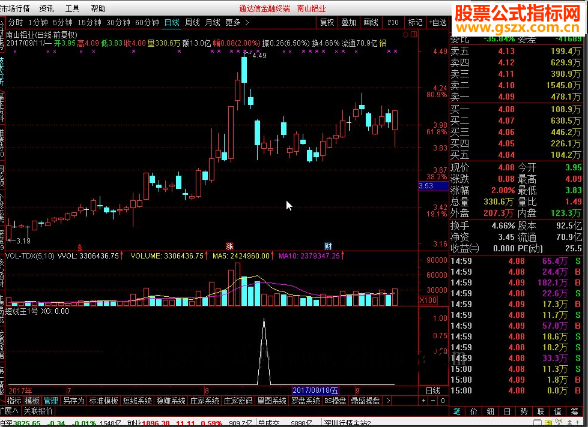This screenshot has width=588, height=427.
Task: Select the 稳赚系统 tab
Action: [171, 401]
